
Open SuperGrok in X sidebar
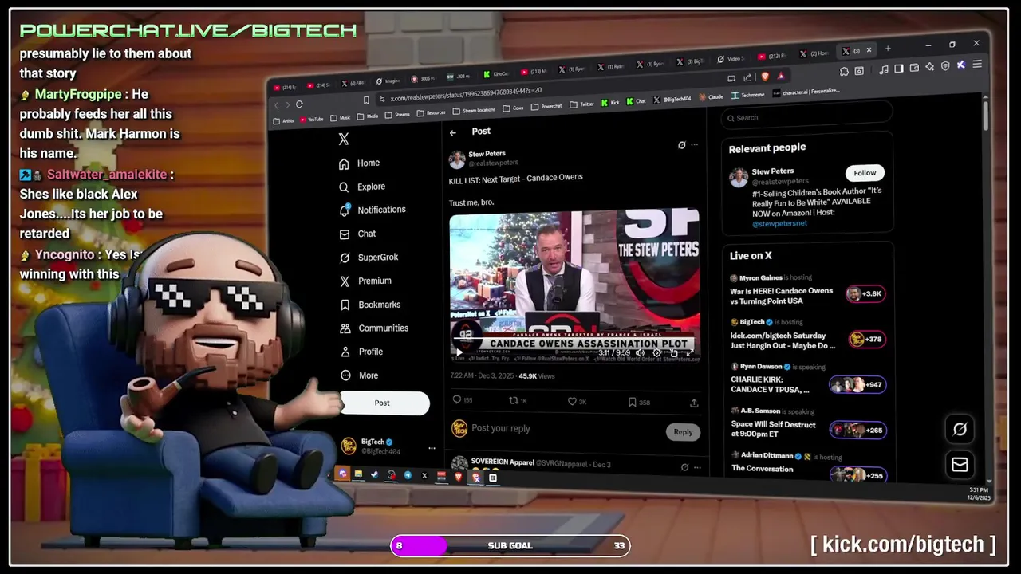[369, 258]
